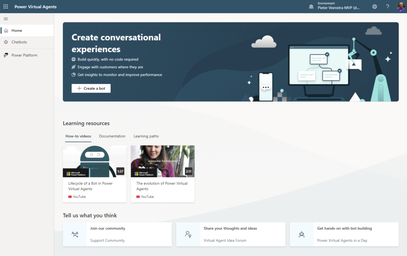Click the Power Virtual Agents header title
The image size is (407, 256).
[x=35, y=7]
